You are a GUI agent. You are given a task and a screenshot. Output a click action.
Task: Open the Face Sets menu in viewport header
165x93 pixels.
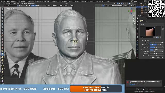pos(31,3)
